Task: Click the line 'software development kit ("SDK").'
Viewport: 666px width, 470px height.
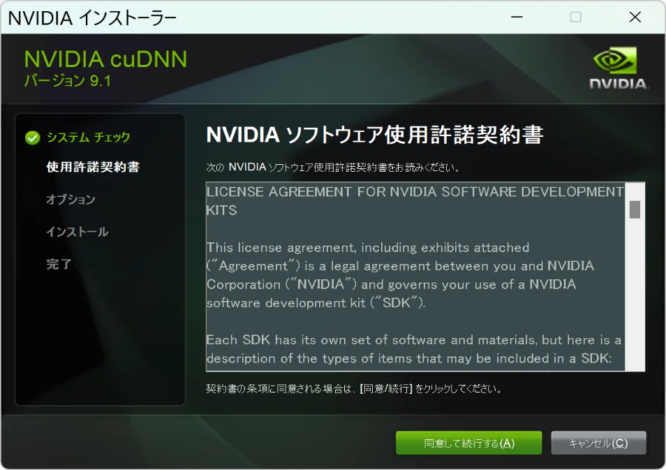Action: click(x=316, y=303)
